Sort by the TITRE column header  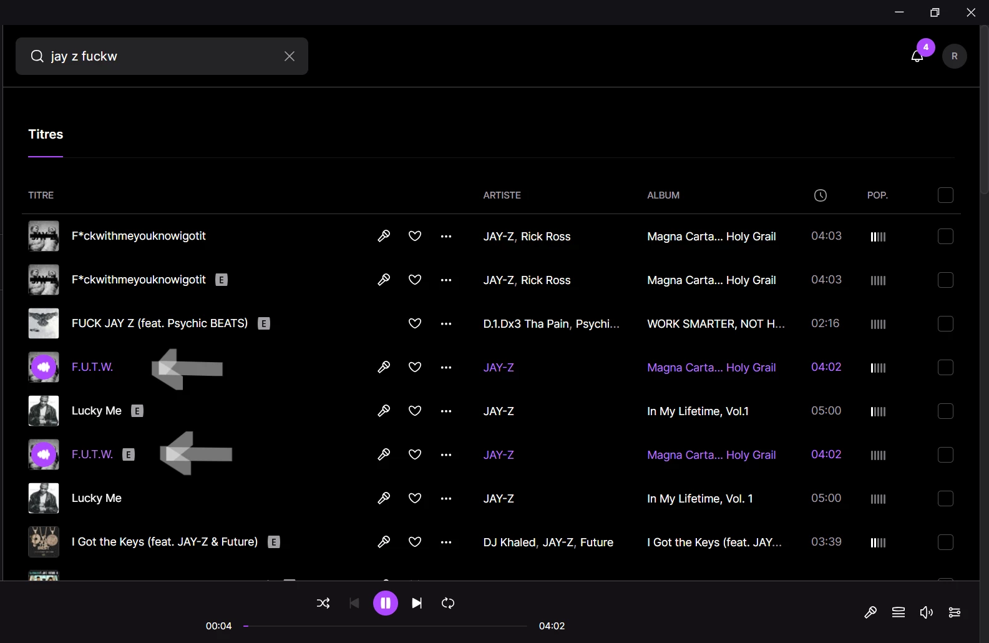tap(41, 195)
